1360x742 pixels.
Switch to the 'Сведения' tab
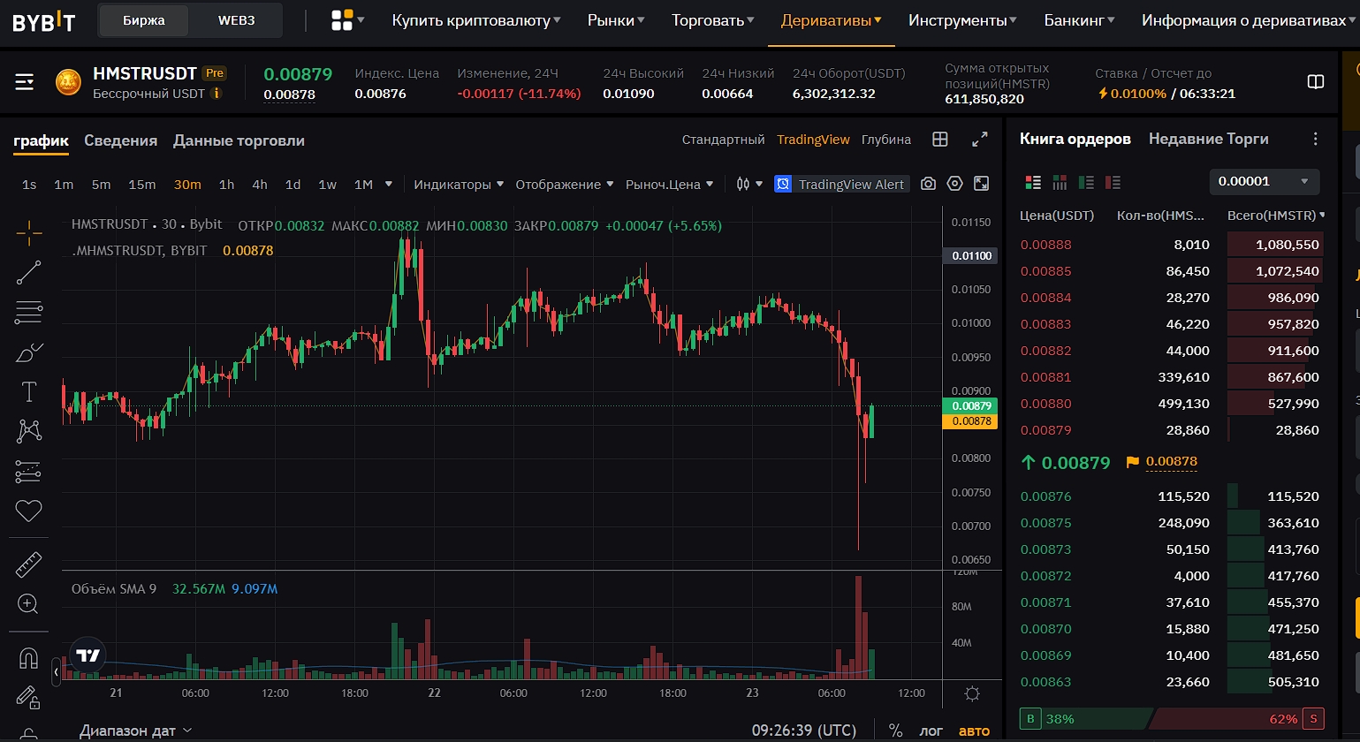pyautogui.click(x=120, y=140)
